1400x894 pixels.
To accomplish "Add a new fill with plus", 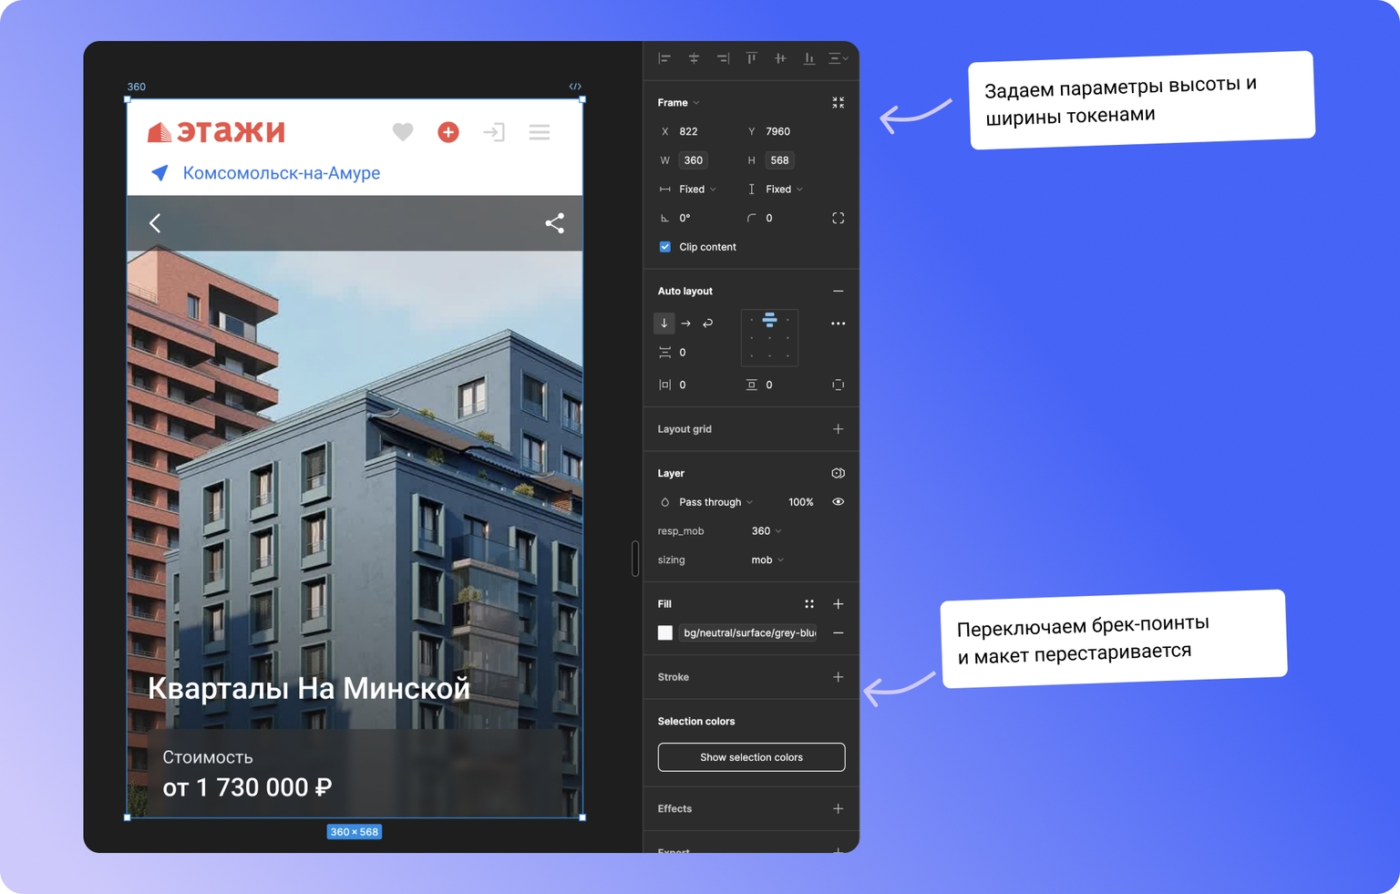I will tap(839, 604).
